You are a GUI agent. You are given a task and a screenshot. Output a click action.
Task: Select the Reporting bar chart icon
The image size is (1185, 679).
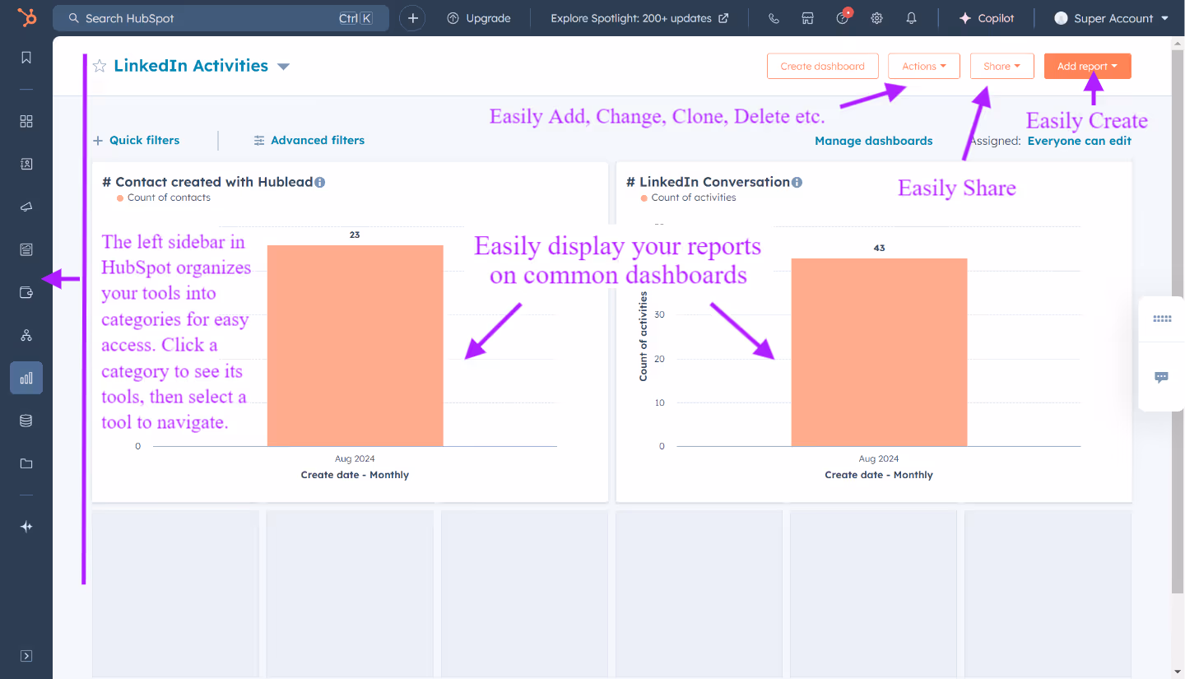point(26,378)
